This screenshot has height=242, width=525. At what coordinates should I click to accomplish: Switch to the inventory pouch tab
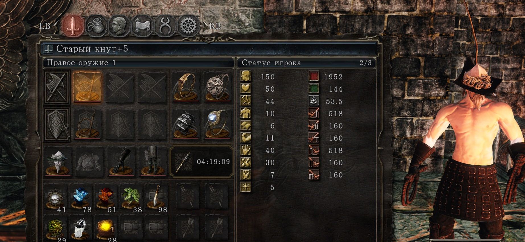pyautogui.click(x=96, y=26)
